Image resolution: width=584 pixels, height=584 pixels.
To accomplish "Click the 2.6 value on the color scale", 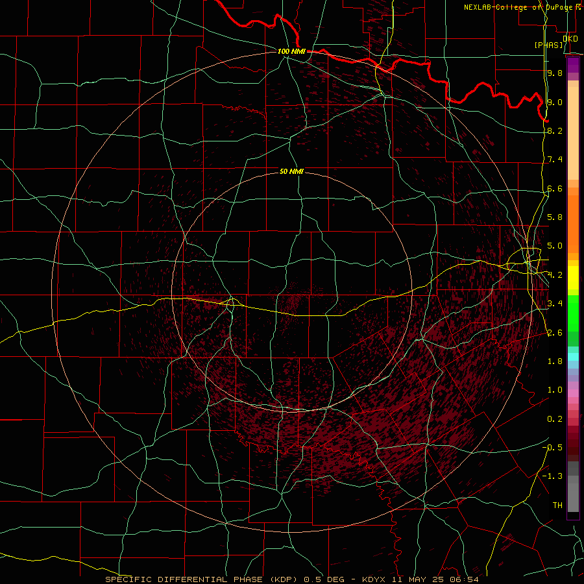I will (555, 333).
